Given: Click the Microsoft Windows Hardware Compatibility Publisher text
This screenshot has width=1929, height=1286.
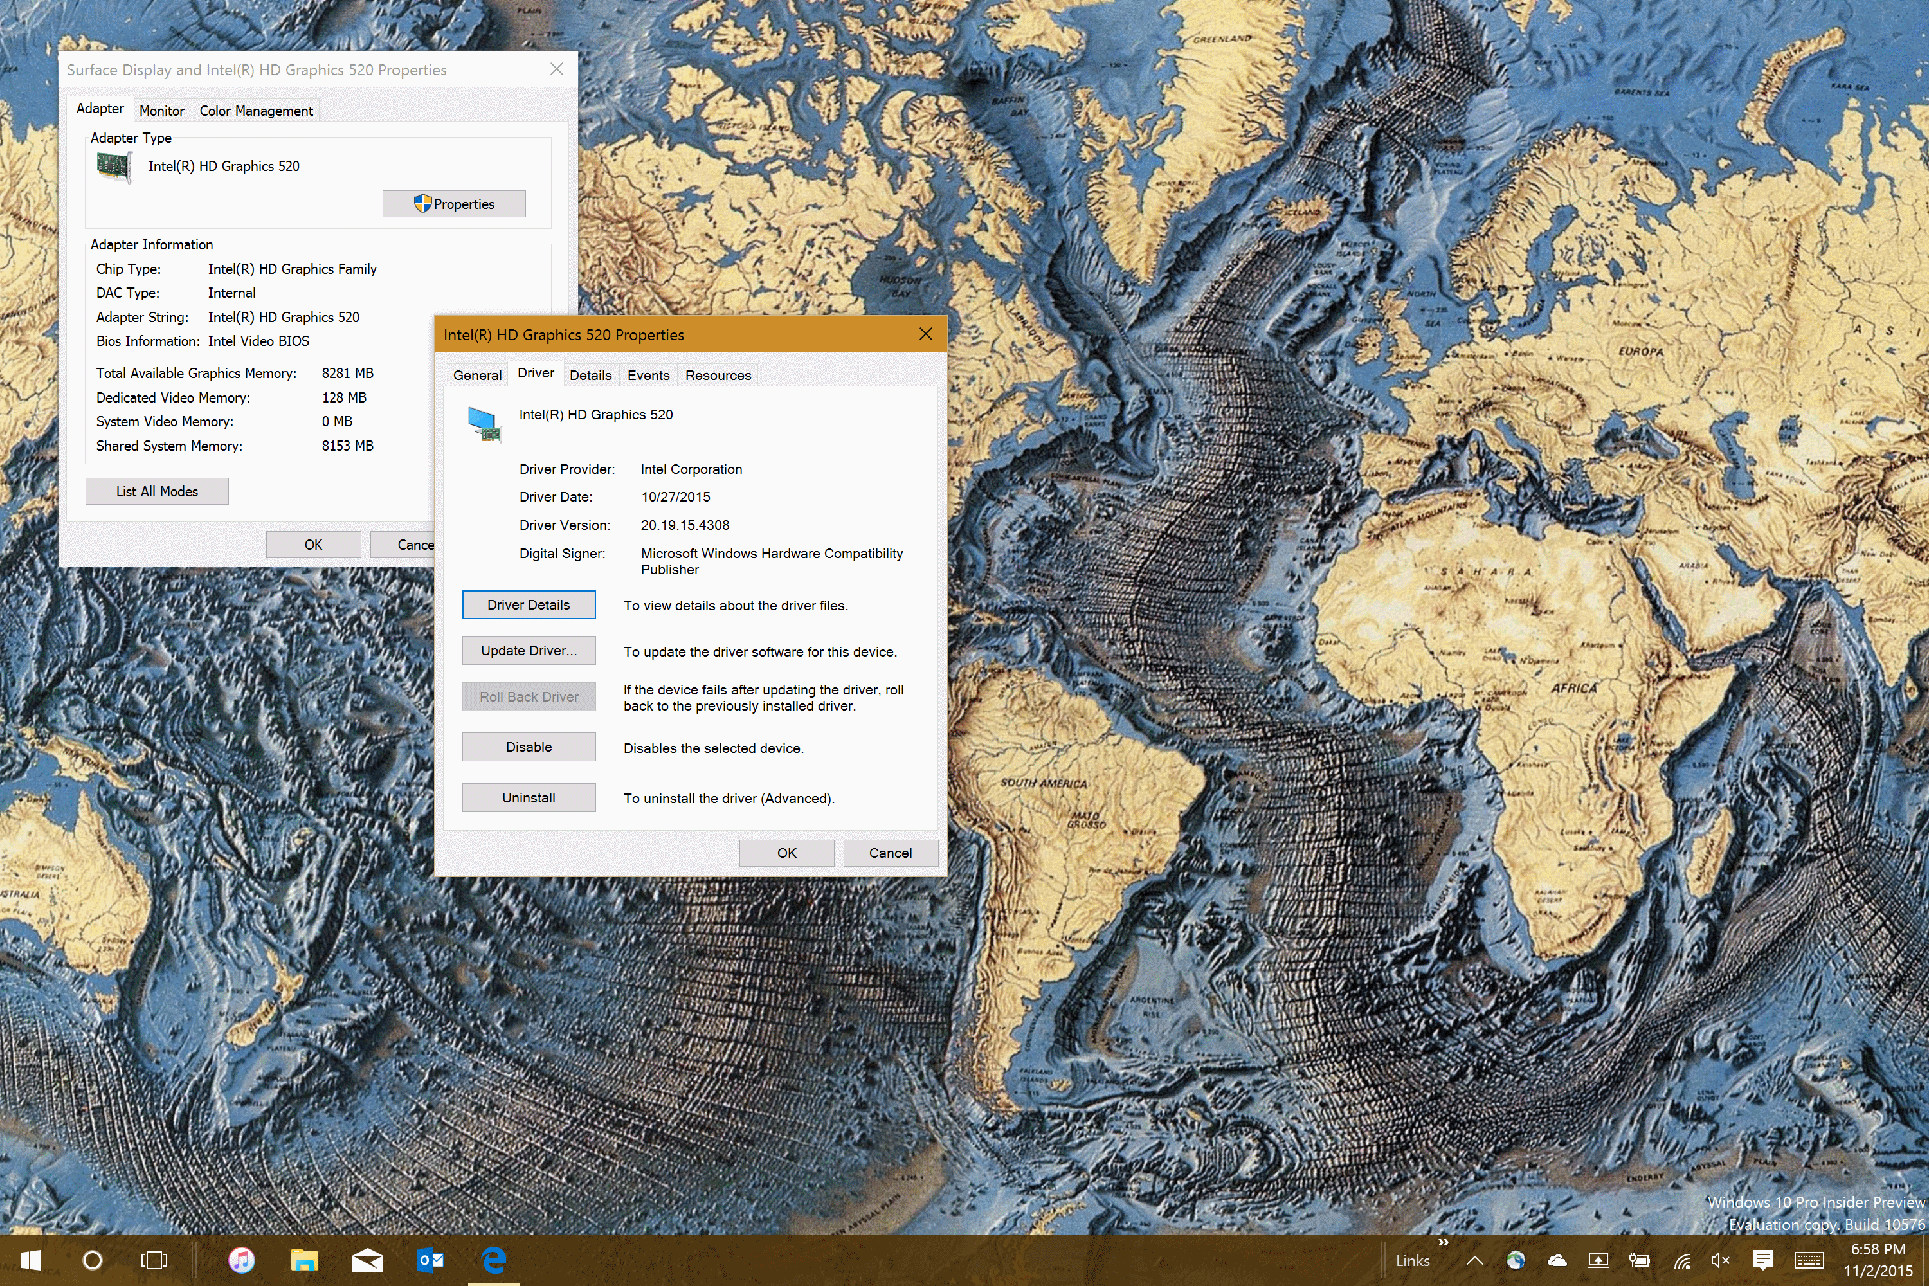Looking at the screenshot, I should click(x=772, y=561).
